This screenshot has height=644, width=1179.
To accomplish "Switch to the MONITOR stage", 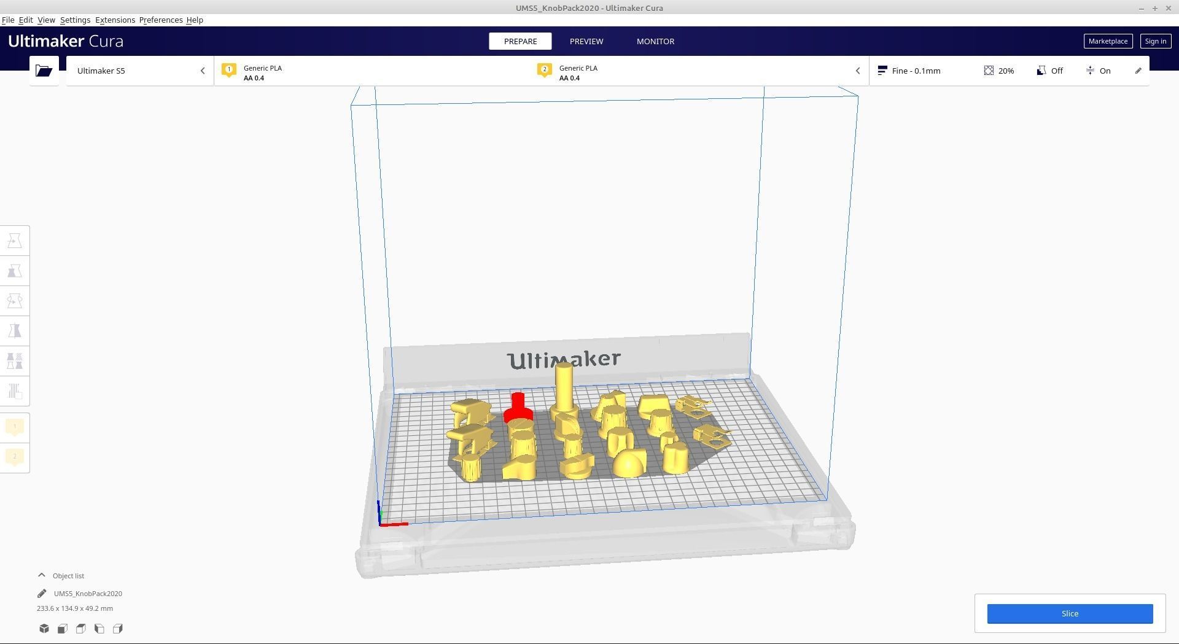I will (x=655, y=41).
